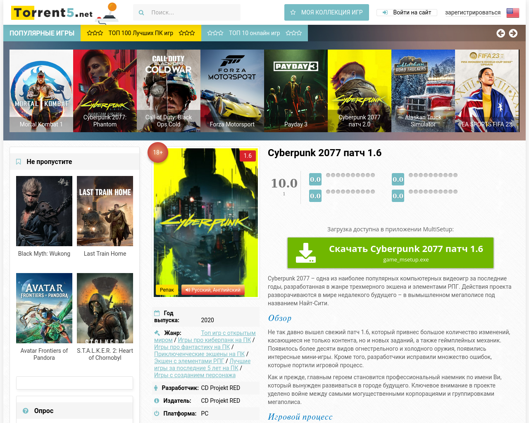Image resolution: width=529 pixels, height=423 pixels.
Task: Click the Разработчик person icon
Action: [156, 388]
